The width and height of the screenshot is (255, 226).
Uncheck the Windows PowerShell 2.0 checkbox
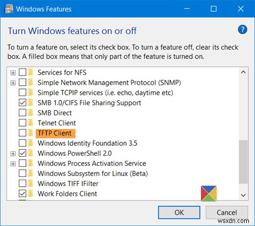pyautogui.click(x=22, y=153)
